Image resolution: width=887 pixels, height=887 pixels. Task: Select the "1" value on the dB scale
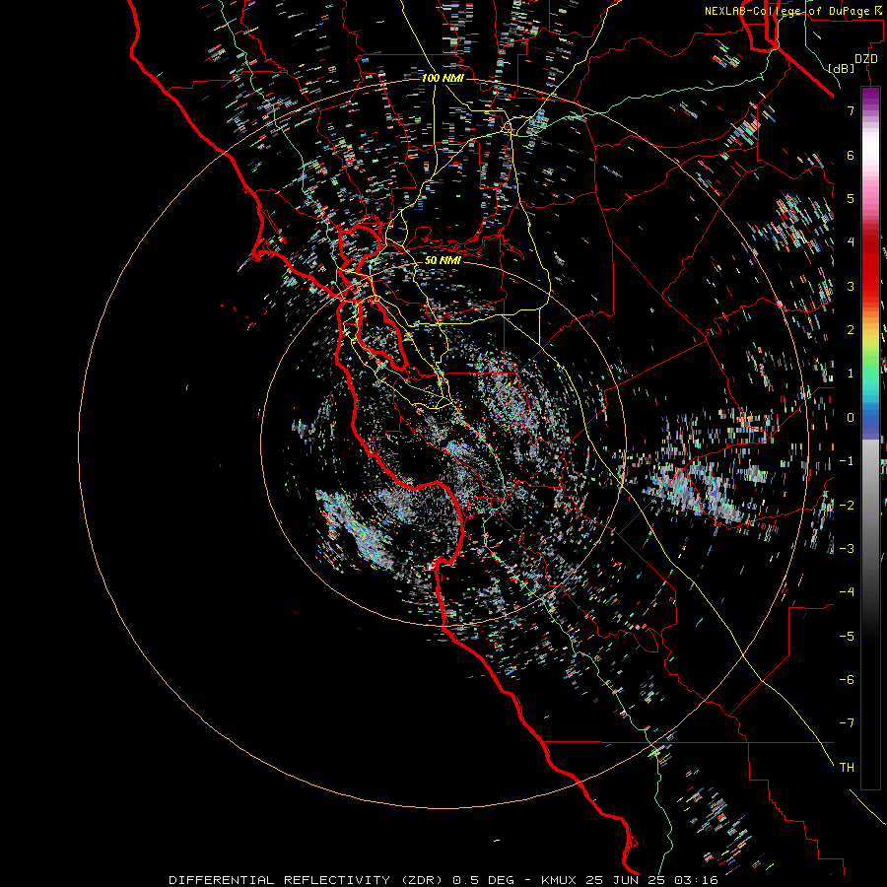tap(851, 374)
